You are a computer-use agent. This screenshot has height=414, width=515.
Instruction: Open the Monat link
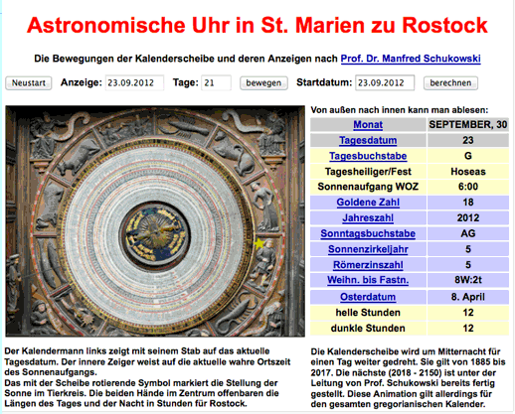tap(368, 124)
